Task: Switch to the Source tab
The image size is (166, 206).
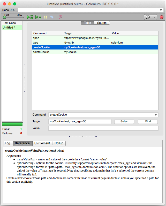Action: point(102,23)
